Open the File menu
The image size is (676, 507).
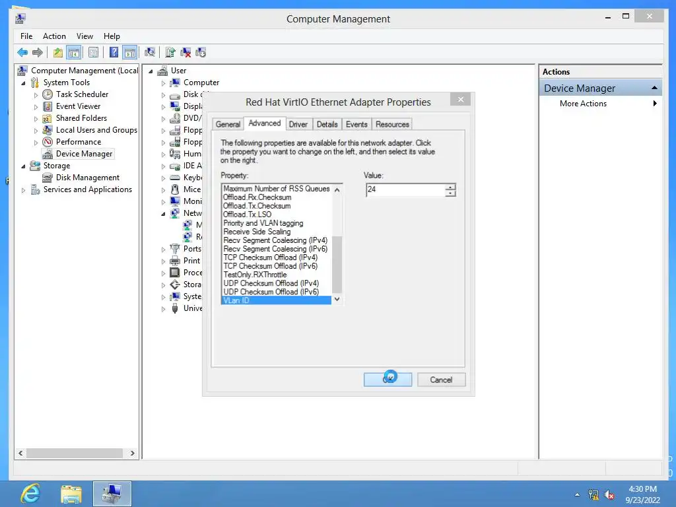coord(26,36)
